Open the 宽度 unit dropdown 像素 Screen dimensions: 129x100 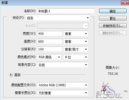[x=76, y=34]
